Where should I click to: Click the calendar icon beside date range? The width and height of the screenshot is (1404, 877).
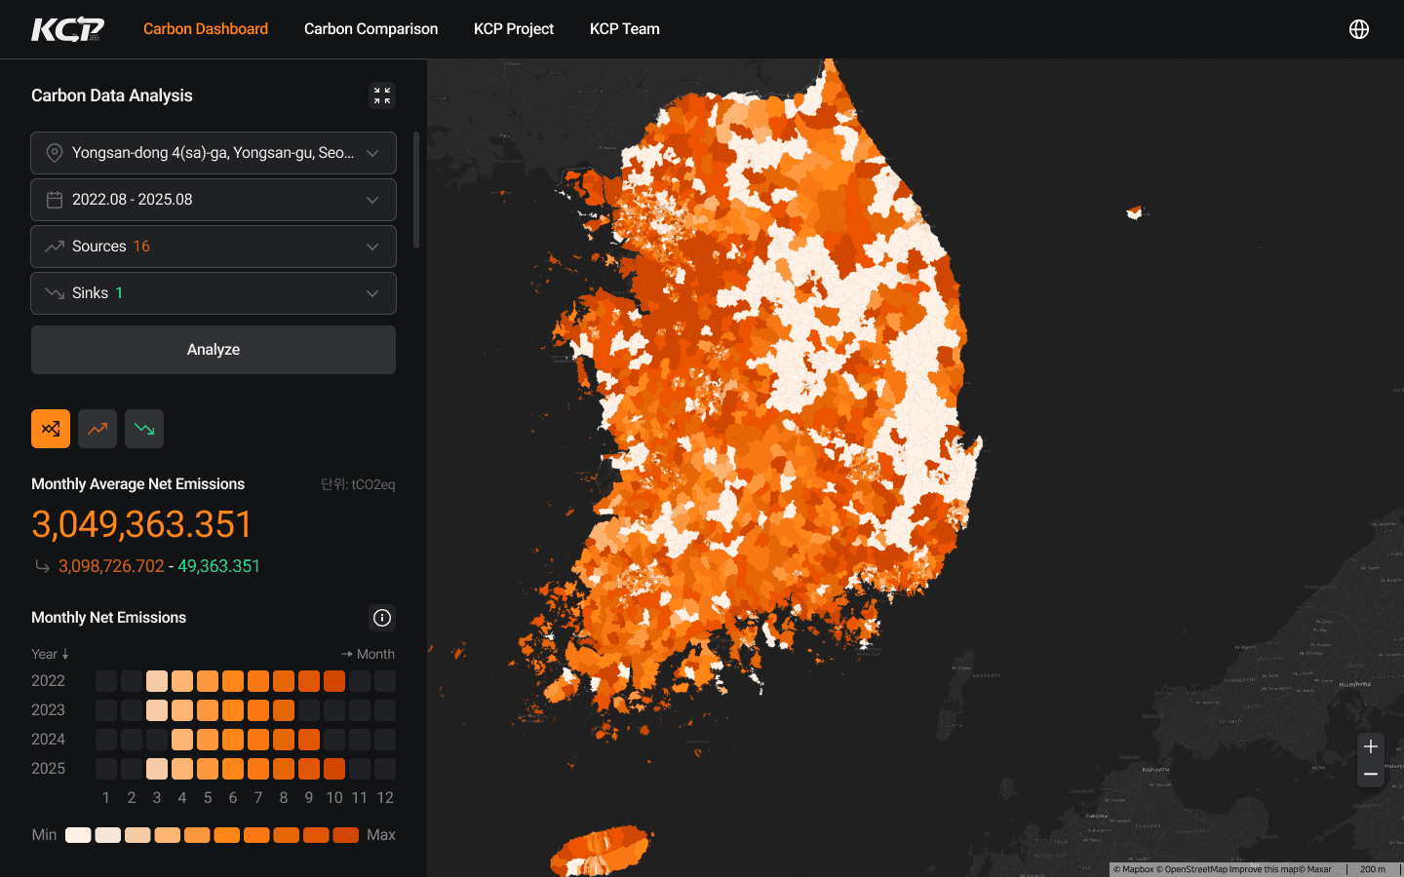coord(55,200)
